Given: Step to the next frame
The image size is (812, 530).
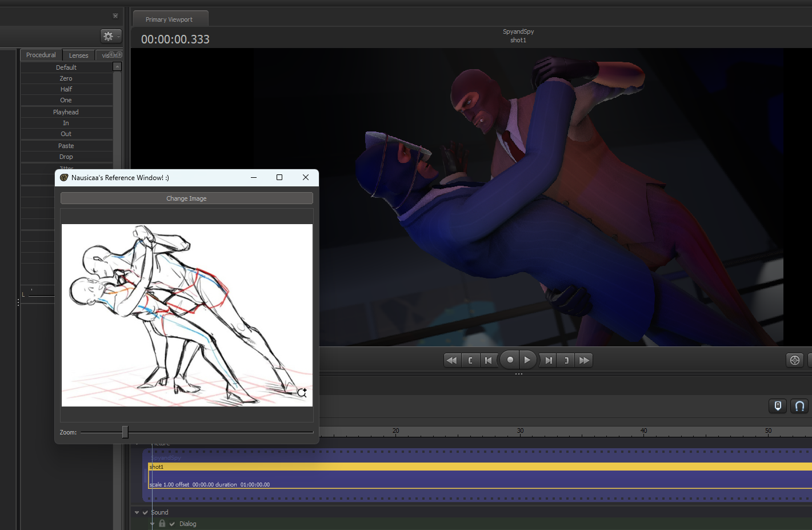Looking at the screenshot, I should (549, 360).
